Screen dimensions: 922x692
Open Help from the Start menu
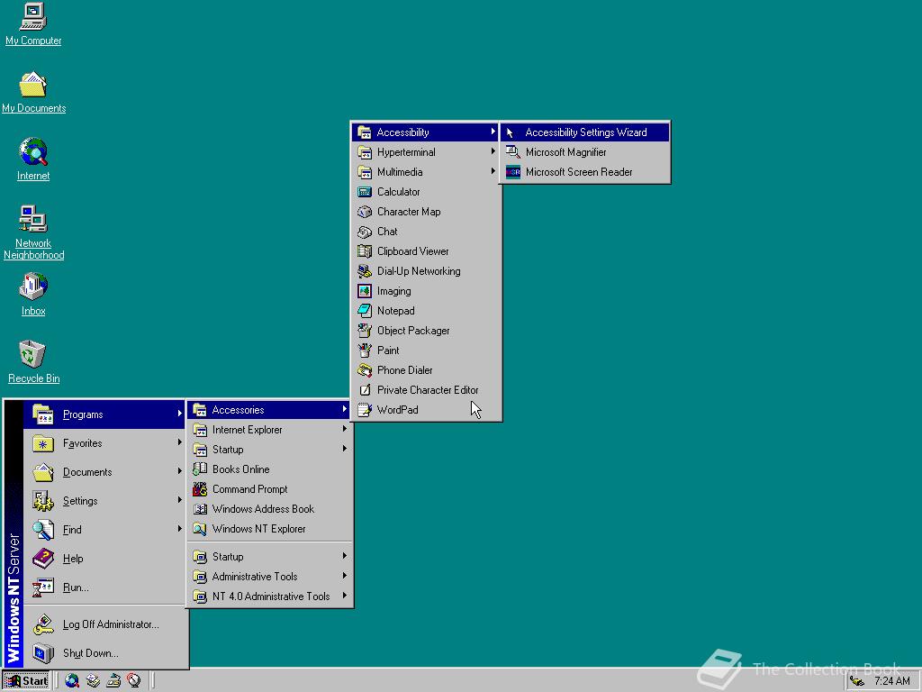coord(106,559)
